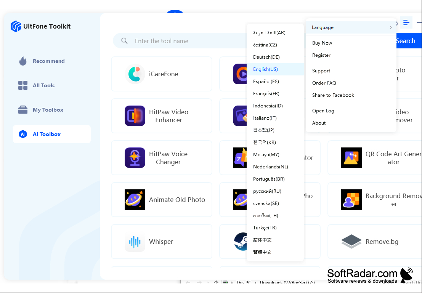The width and height of the screenshot is (422, 293).
Task: Click the HitPaw Voice Changer label
Action: (168, 158)
